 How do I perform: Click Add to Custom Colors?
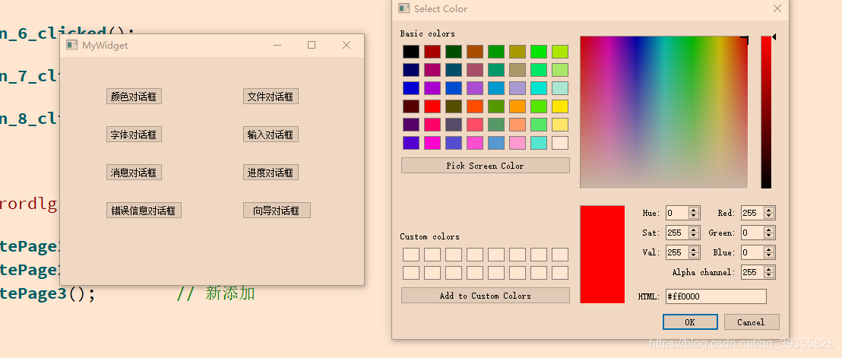point(485,296)
